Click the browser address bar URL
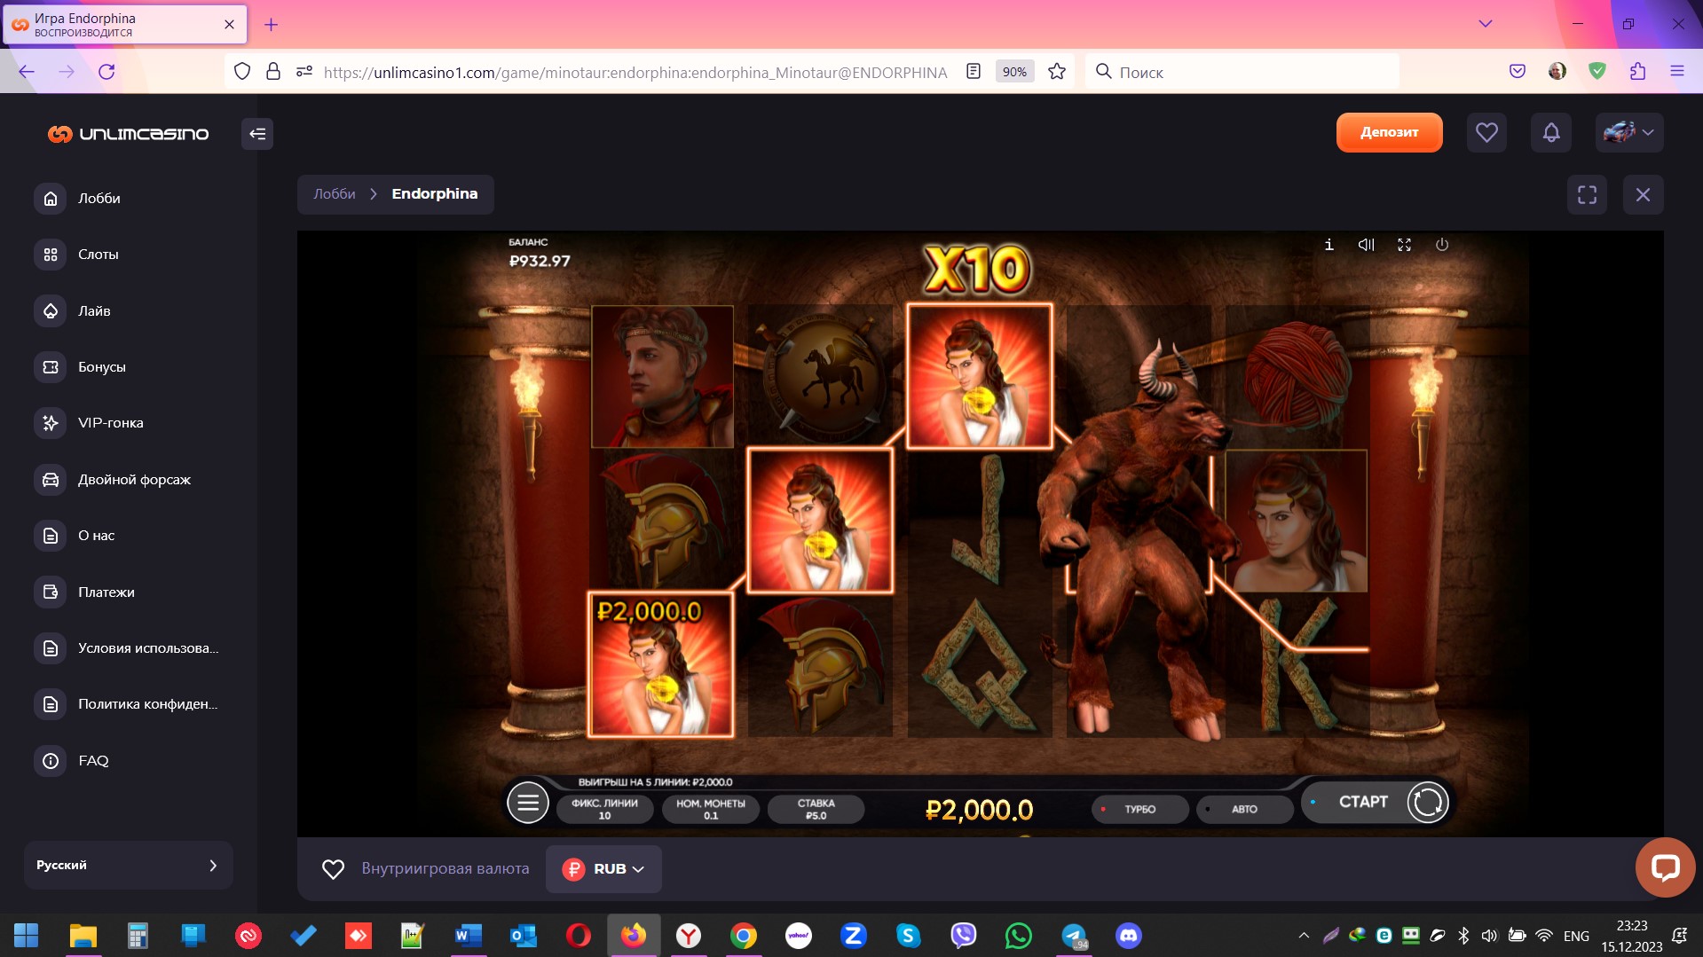 click(635, 73)
